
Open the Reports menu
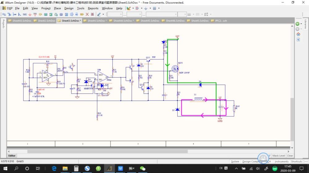click(93, 8)
